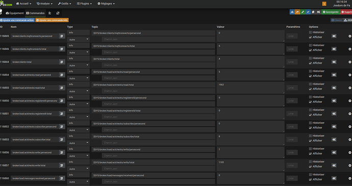
Task: Open Autre subtype dropdown for command 116846
Action: [x=79, y=52]
